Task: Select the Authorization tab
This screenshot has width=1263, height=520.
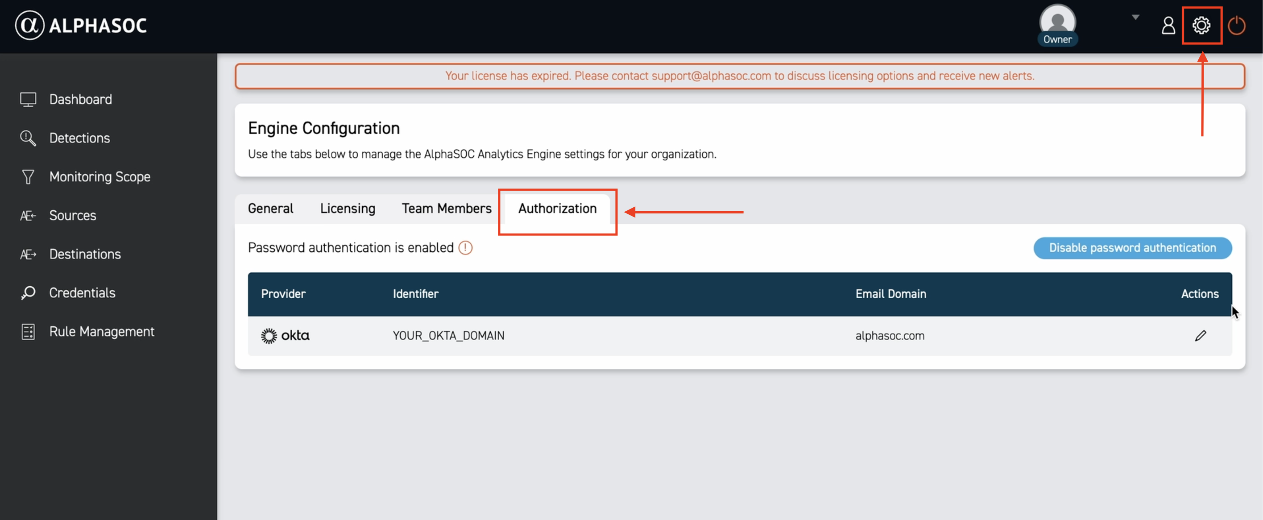Action: 557,209
